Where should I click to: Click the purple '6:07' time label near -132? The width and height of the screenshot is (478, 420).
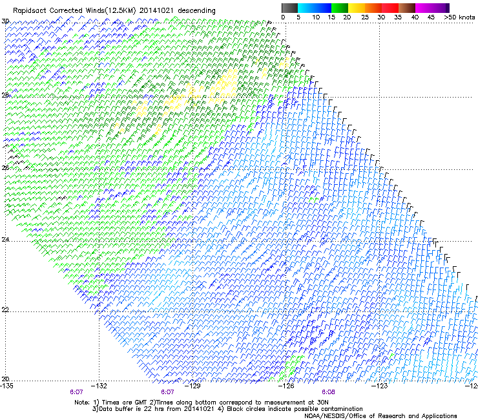[76, 392]
